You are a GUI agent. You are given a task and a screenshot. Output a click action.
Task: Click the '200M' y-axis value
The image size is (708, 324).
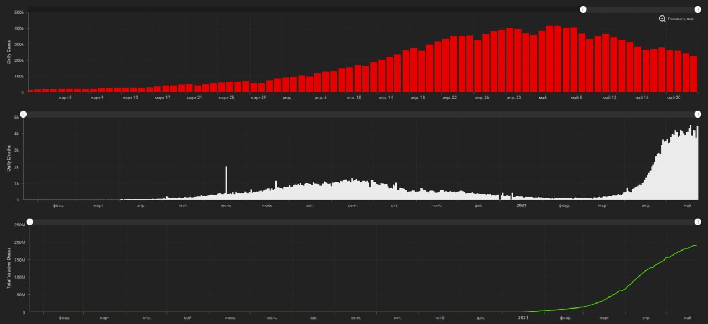tap(20, 242)
